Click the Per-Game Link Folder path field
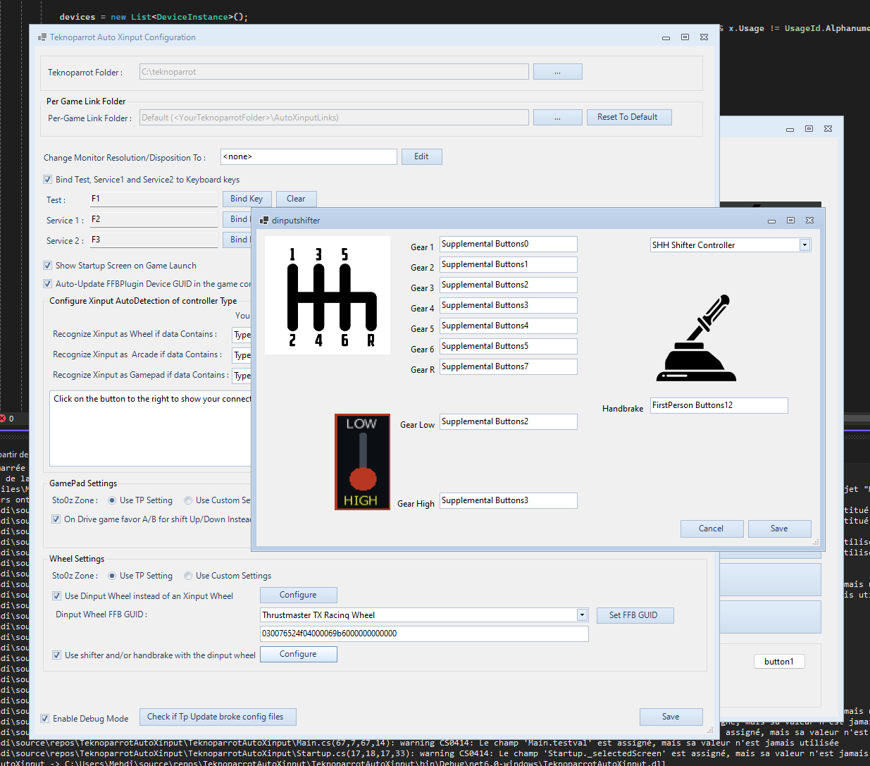The width and height of the screenshot is (870, 766). coord(334,118)
